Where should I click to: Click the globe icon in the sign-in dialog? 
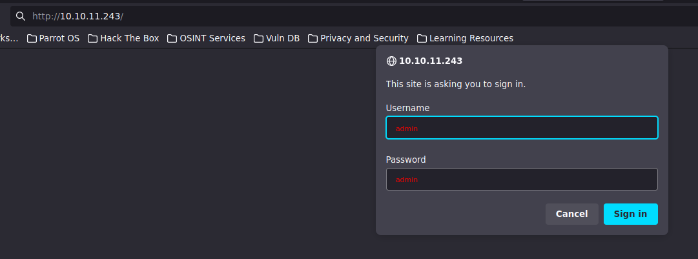click(x=391, y=61)
